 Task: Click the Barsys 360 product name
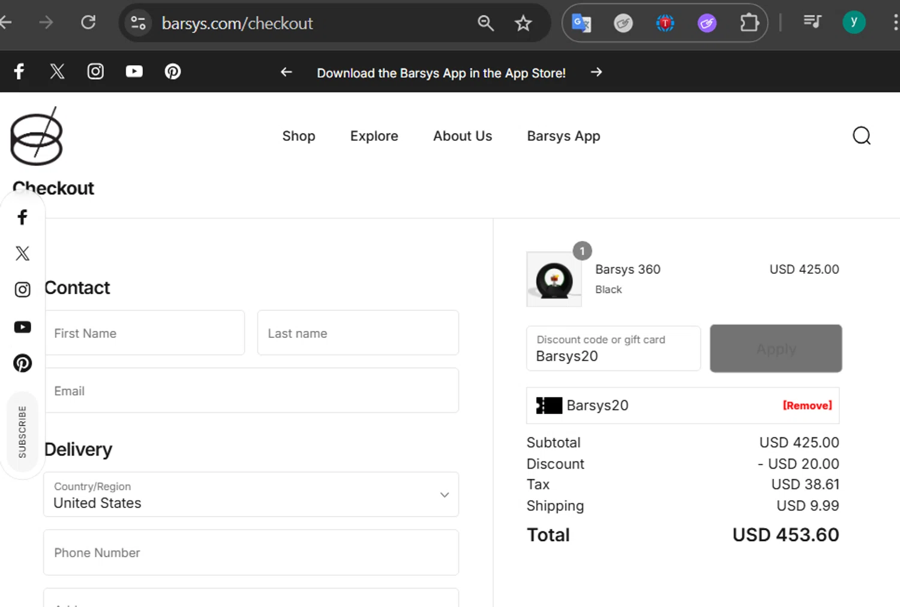[x=628, y=269]
